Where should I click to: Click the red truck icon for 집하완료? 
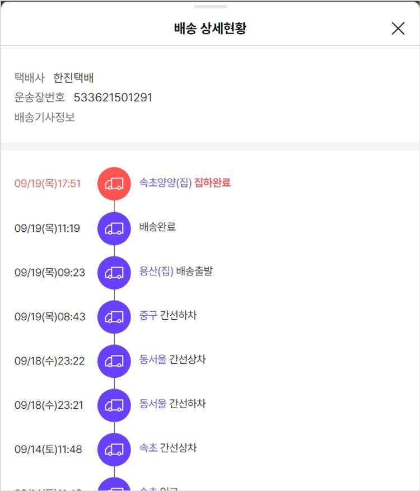coord(114,184)
